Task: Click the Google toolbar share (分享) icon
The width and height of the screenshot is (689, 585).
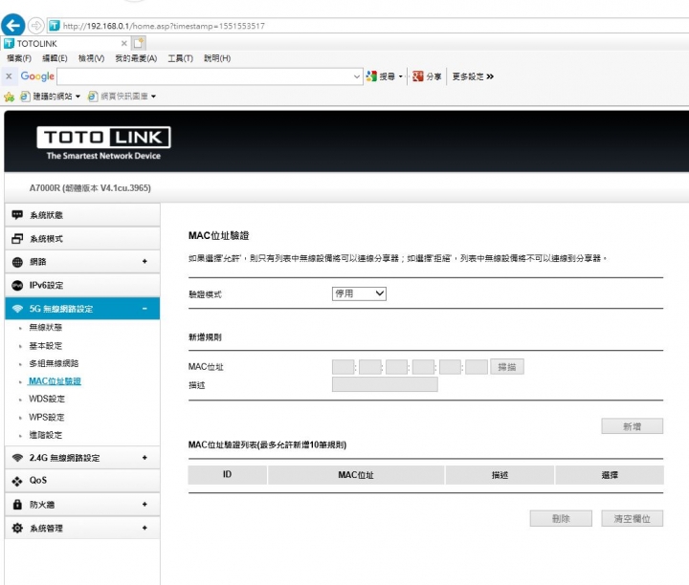Action: [418, 76]
